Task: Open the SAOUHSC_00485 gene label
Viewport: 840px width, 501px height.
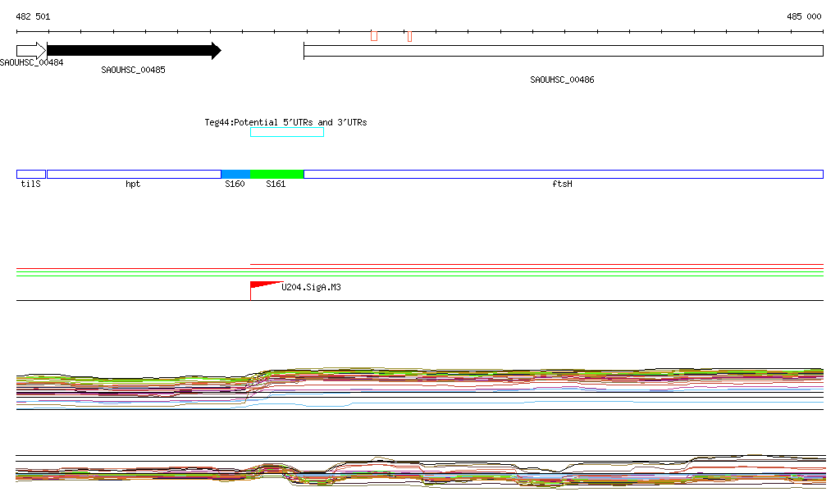Action: click(133, 71)
